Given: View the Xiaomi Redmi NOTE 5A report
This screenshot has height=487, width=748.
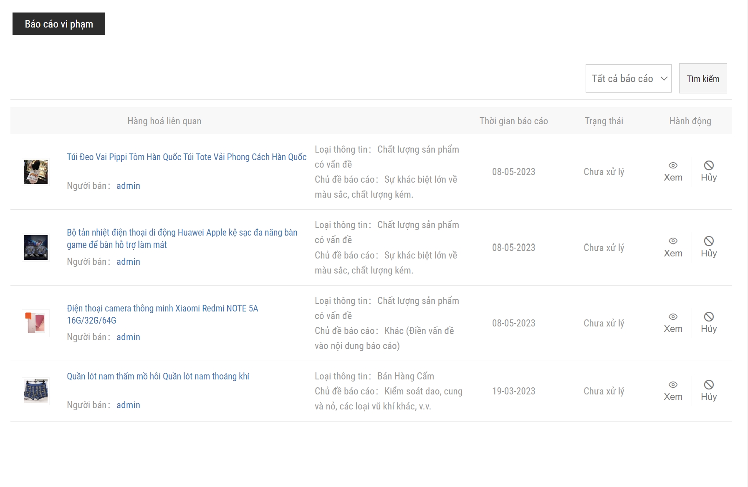Looking at the screenshot, I should point(673,323).
